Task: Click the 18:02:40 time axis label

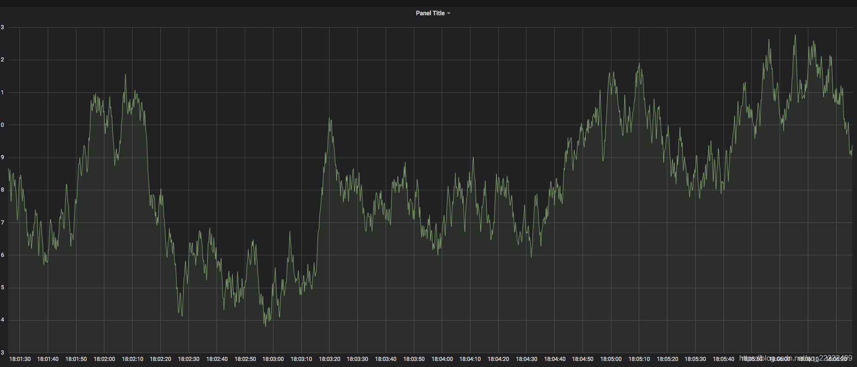Action: pyautogui.click(x=217, y=359)
